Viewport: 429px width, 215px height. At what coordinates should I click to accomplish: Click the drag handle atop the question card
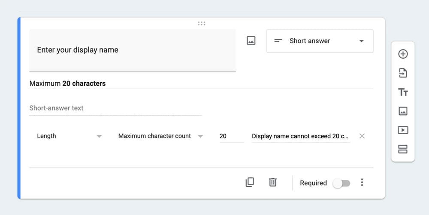[202, 23]
